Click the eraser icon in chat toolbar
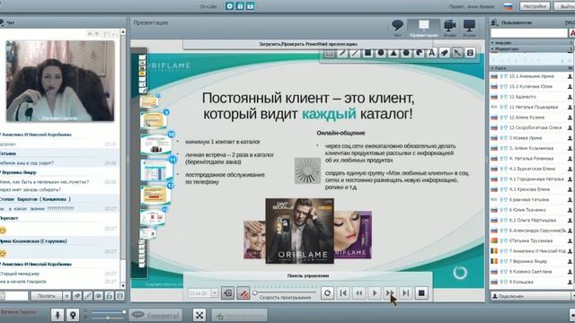The image size is (575, 323). 77,296
